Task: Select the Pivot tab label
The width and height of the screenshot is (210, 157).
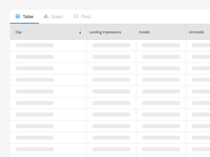Action: click(86, 17)
